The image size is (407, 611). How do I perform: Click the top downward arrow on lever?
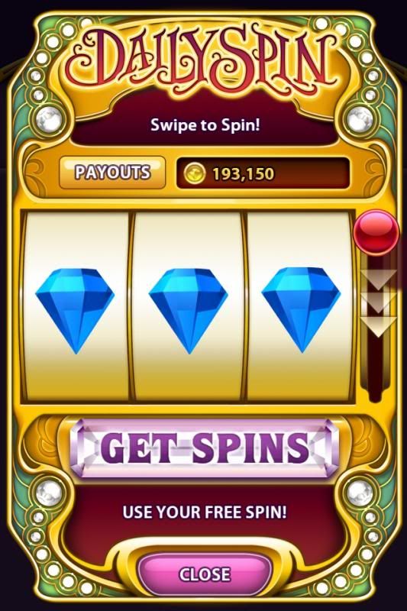coord(378,279)
